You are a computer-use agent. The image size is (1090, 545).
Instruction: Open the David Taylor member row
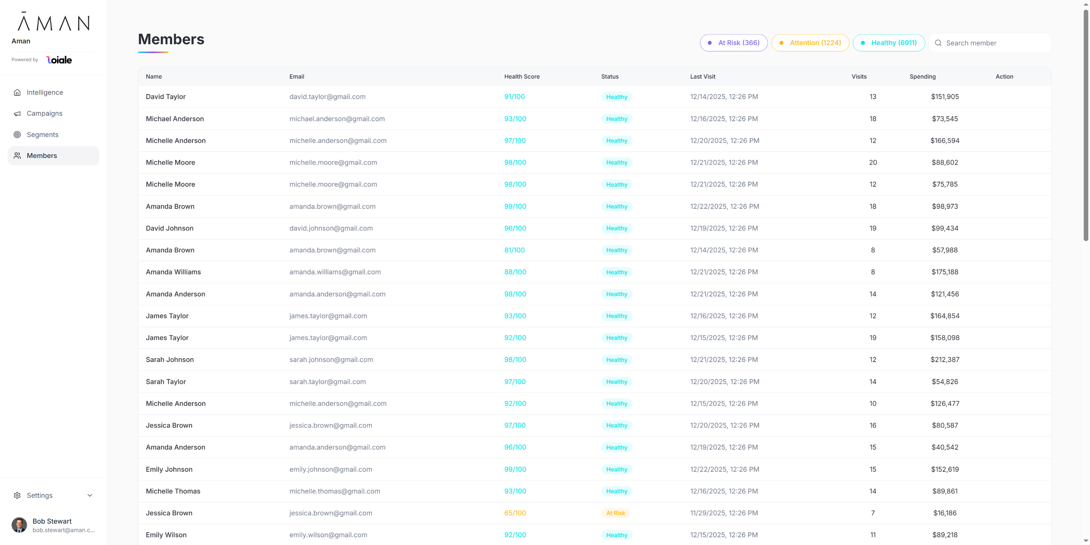(x=166, y=97)
